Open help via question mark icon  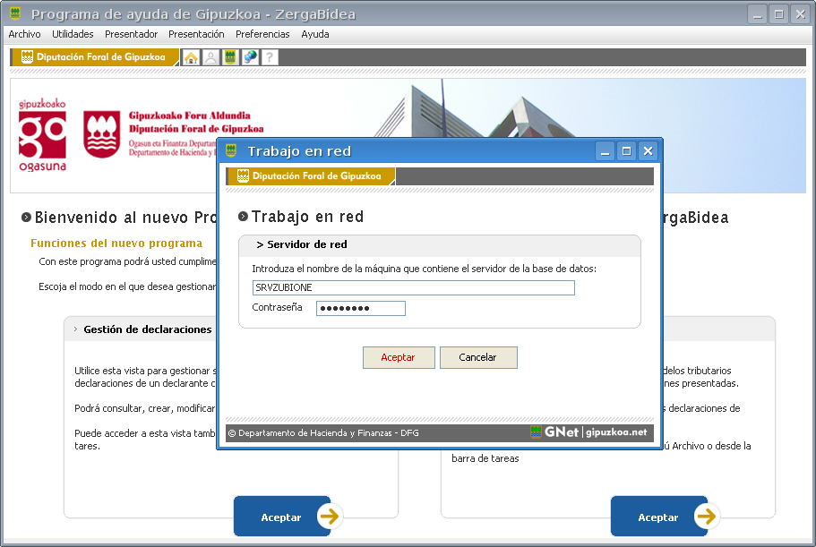click(x=269, y=57)
